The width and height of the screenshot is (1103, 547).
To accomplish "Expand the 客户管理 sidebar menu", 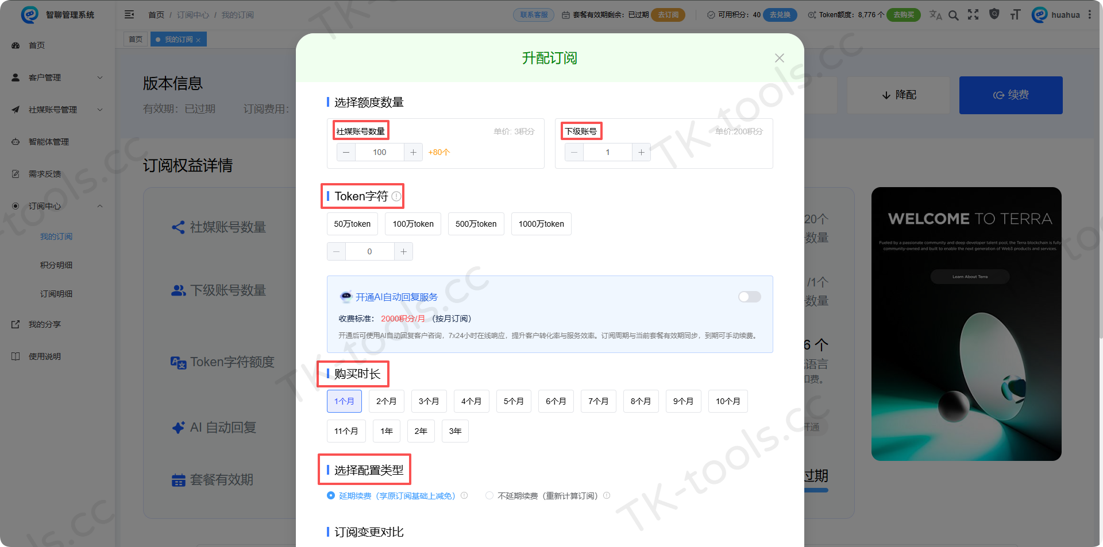I will pyautogui.click(x=57, y=77).
